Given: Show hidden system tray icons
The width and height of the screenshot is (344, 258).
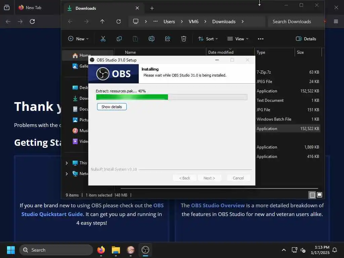Looking at the screenshot, I should click(284, 250).
